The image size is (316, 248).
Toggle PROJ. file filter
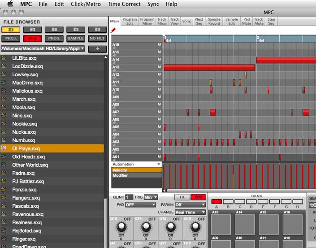click(11, 39)
